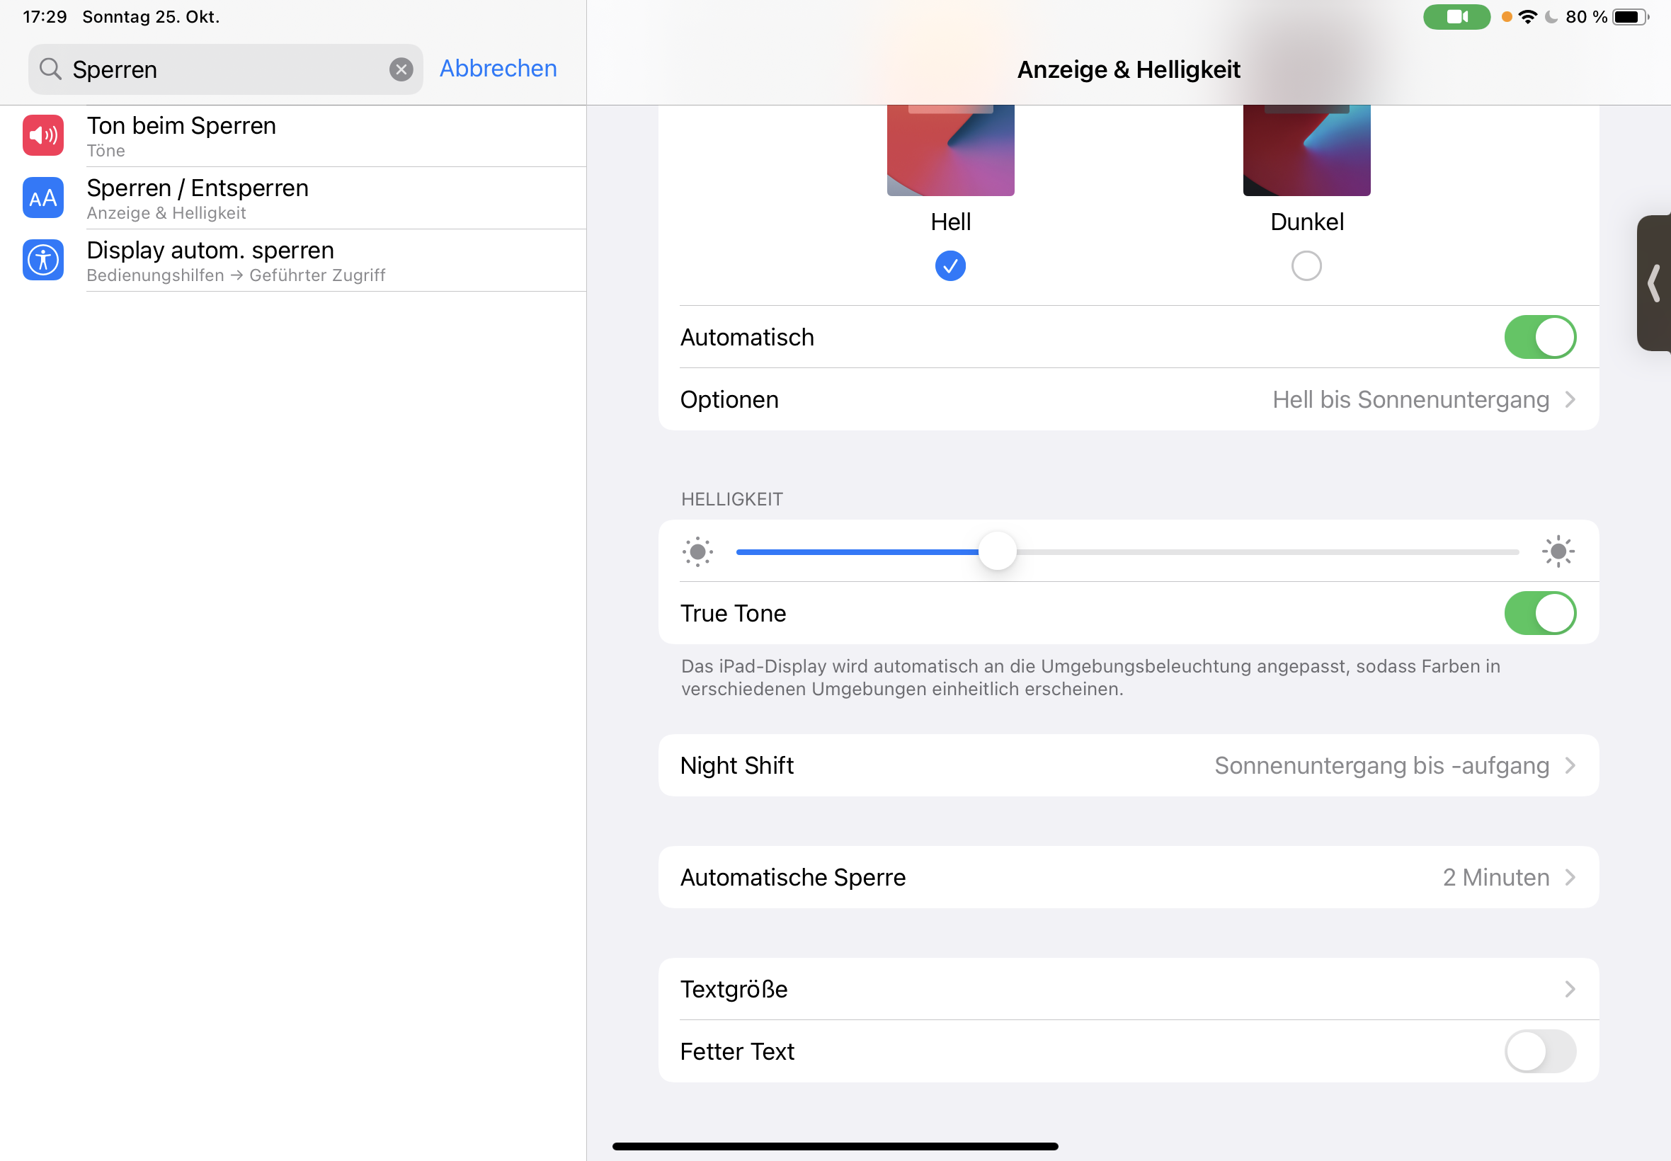Turn off the True Tone switch
1671x1161 pixels.
click(1539, 613)
